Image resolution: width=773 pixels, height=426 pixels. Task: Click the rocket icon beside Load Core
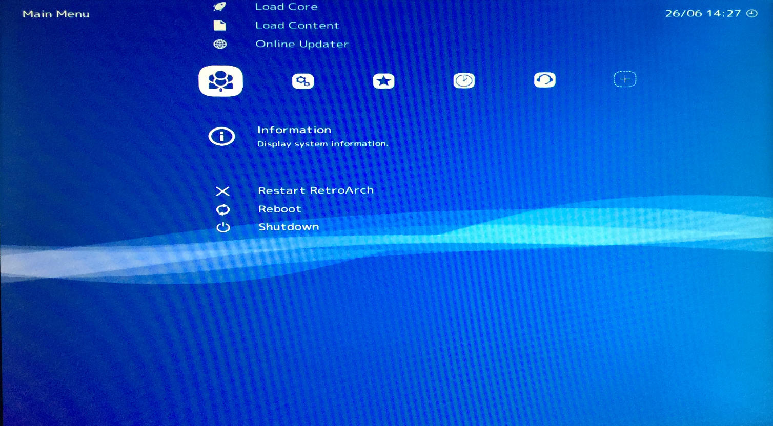219,7
